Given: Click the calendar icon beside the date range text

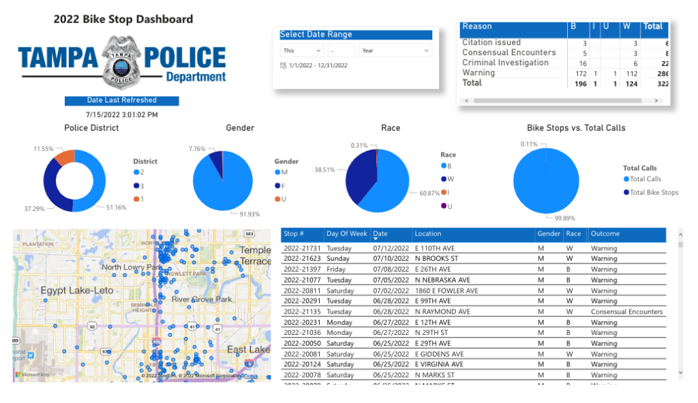Looking at the screenshot, I should click(283, 65).
